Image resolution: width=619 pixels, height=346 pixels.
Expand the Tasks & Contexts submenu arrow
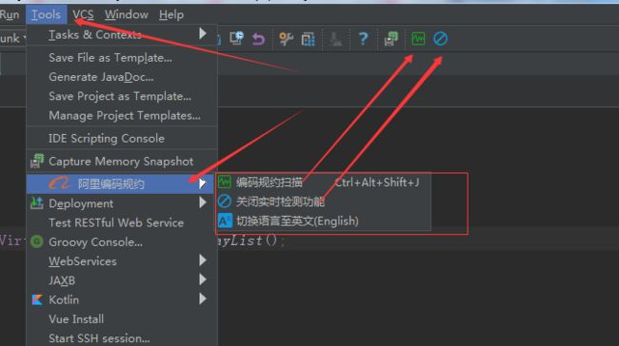tap(203, 33)
